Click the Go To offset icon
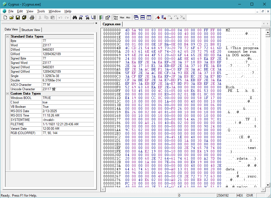271x198 pixels. [94, 18]
